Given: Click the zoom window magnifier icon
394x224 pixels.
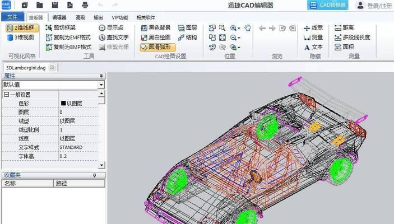Looking at the screenshot, I should 222,28.
